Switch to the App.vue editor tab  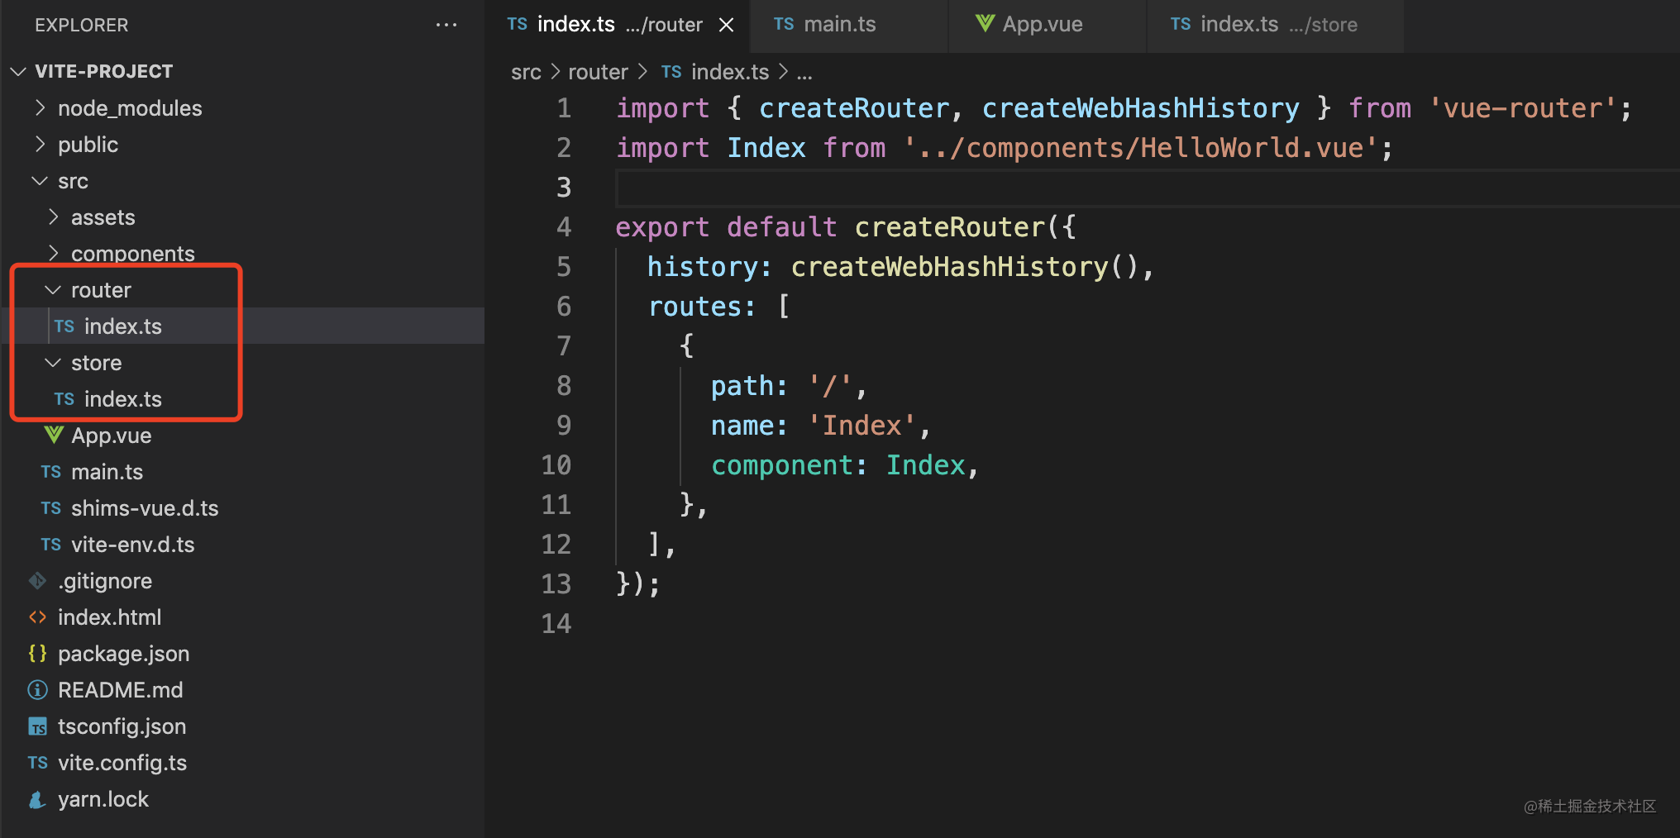pos(1042,25)
